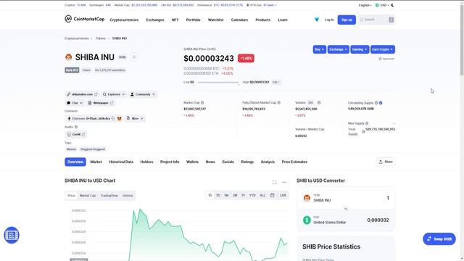
Task: Switch to the Market tab
Action: 96,162
